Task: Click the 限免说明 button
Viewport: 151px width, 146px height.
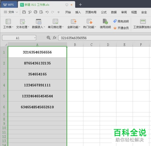Action: [x=121, y=21]
